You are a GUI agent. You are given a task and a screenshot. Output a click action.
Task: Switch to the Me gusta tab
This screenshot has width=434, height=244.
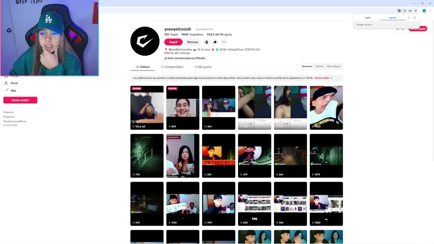(203, 67)
